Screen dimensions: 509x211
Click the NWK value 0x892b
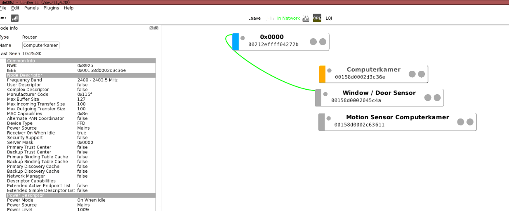pyautogui.click(x=85, y=66)
